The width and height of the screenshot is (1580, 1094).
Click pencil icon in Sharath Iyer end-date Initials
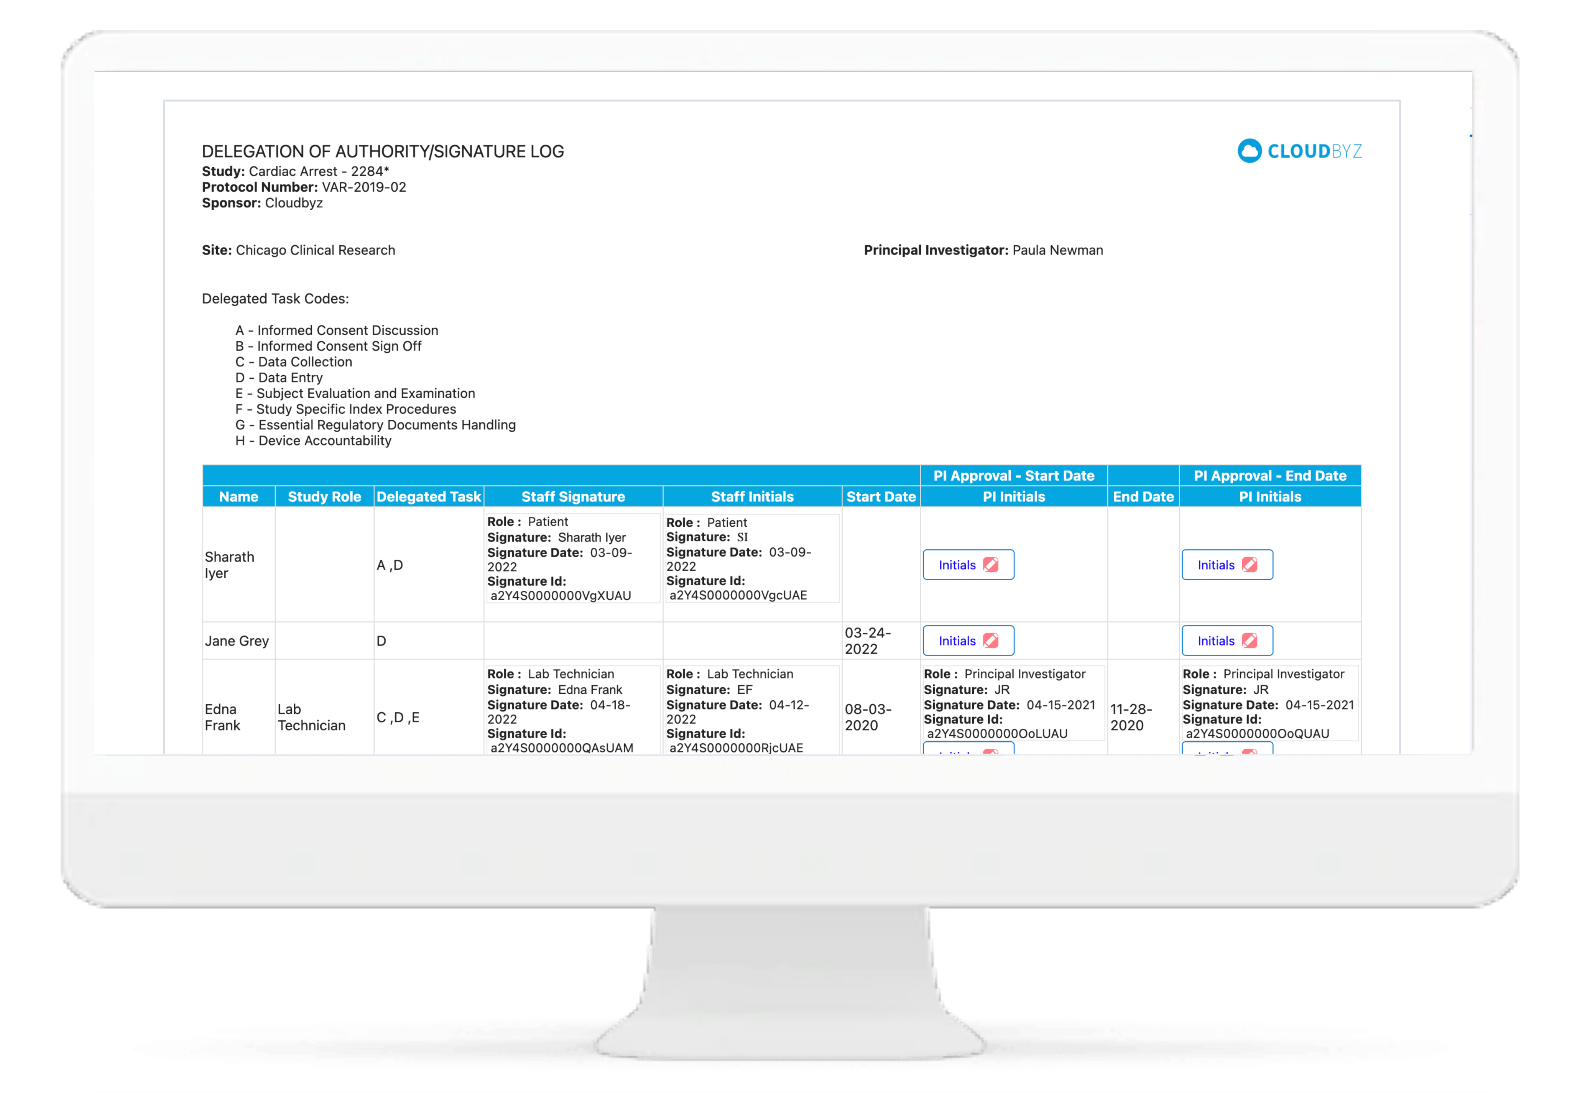pos(1250,565)
